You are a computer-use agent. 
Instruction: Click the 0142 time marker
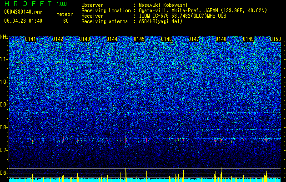(x=58, y=39)
